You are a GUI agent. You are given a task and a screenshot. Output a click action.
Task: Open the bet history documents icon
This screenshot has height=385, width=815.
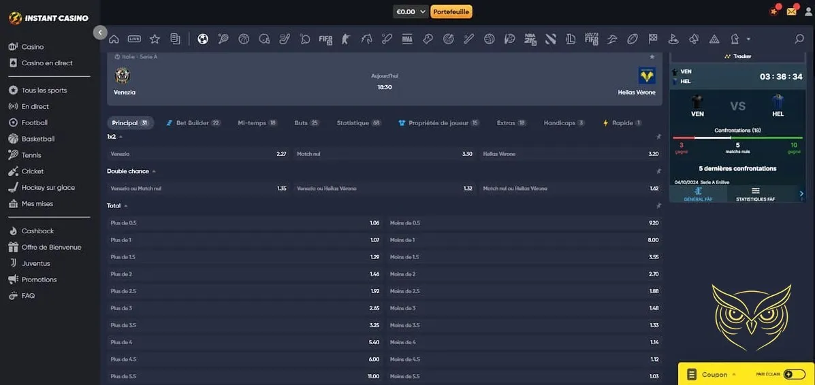click(x=175, y=39)
